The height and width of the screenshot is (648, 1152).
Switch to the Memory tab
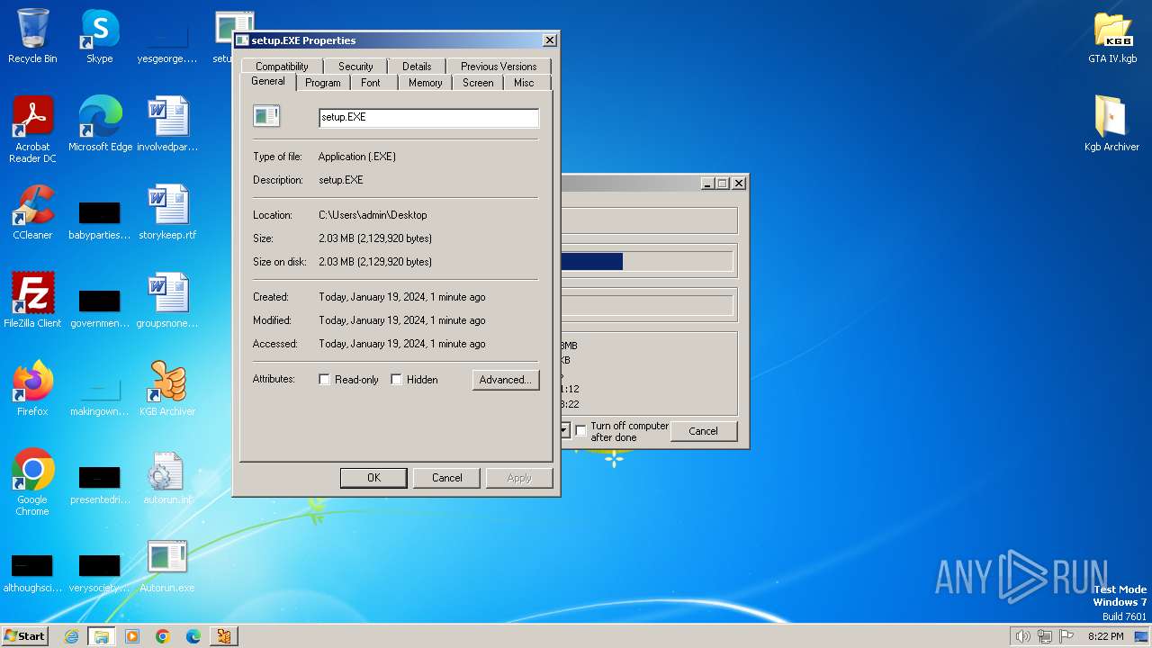(425, 83)
